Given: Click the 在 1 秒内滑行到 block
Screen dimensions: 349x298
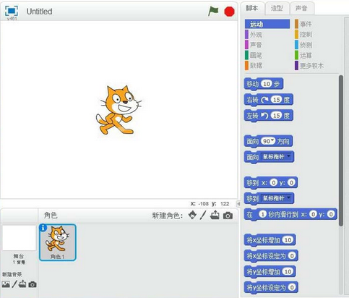Looking at the screenshot, I should 290,214.
